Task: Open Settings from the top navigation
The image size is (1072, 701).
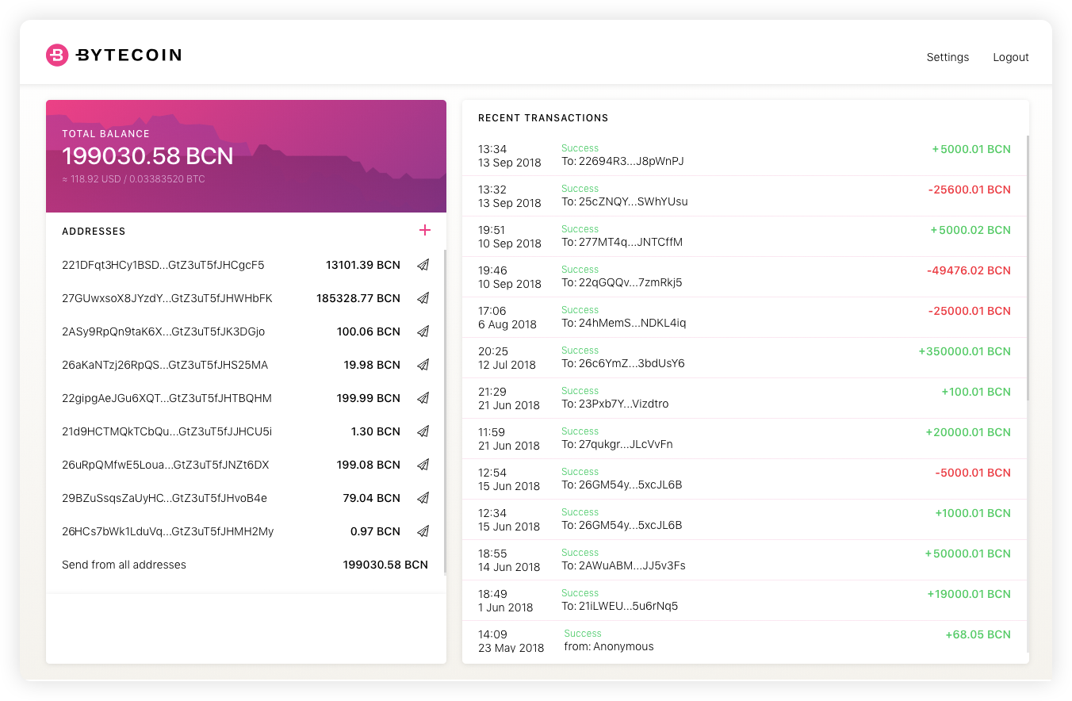Action: click(948, 57)
